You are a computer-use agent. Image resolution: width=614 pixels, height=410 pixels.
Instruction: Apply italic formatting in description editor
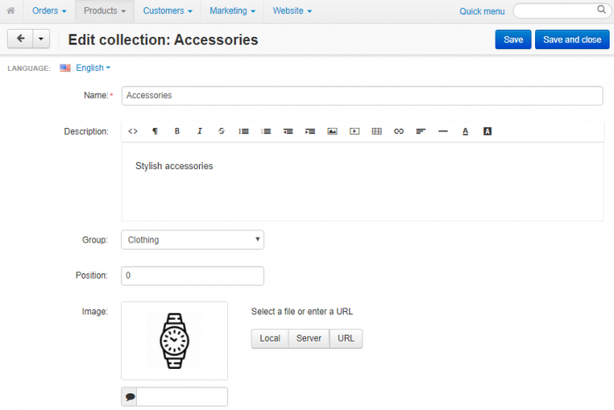tap(199, 131)
